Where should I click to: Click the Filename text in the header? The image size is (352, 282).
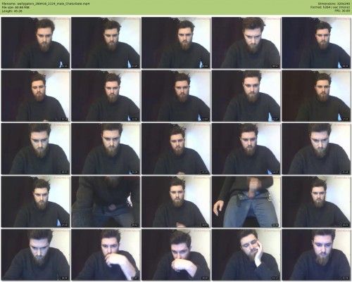[x=46, y=4]
